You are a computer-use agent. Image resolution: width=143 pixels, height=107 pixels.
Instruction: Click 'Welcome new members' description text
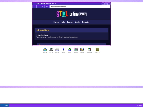tap(57, 37)
